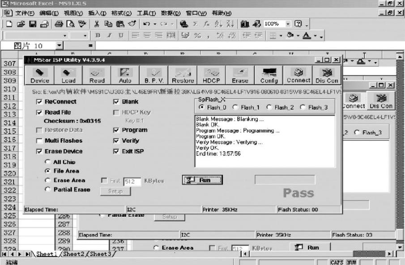Switch to the Sheet3 tab
Image resolution: width=405 pixels, height=265 pixels.
pos(101,254)
